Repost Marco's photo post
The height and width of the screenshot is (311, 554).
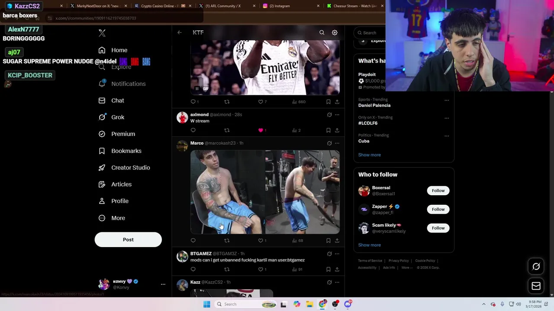click(227, 241)
